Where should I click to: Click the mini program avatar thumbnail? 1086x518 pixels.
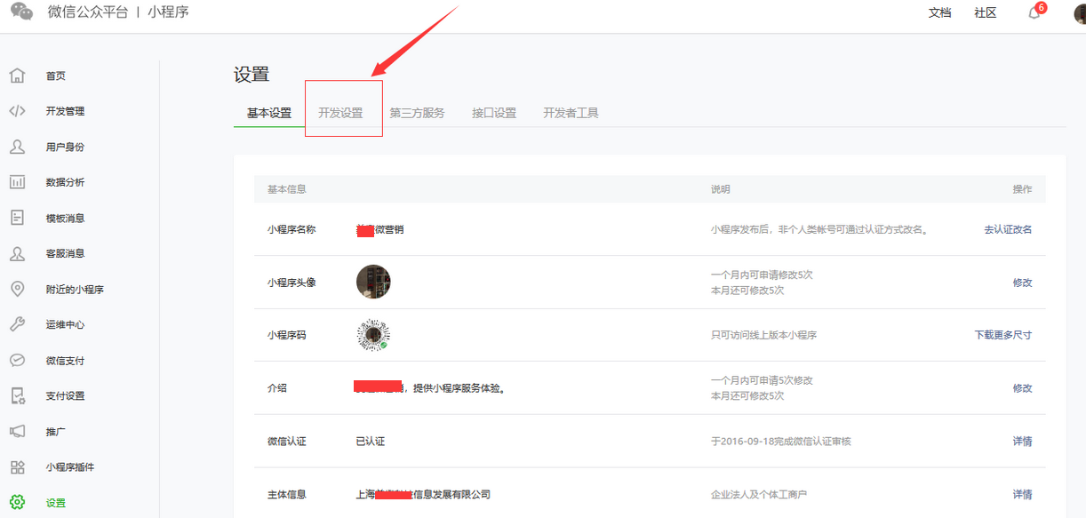point(373,282)
